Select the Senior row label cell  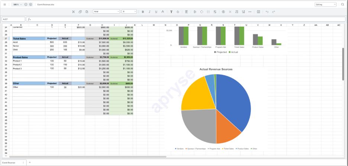(29, 46)
